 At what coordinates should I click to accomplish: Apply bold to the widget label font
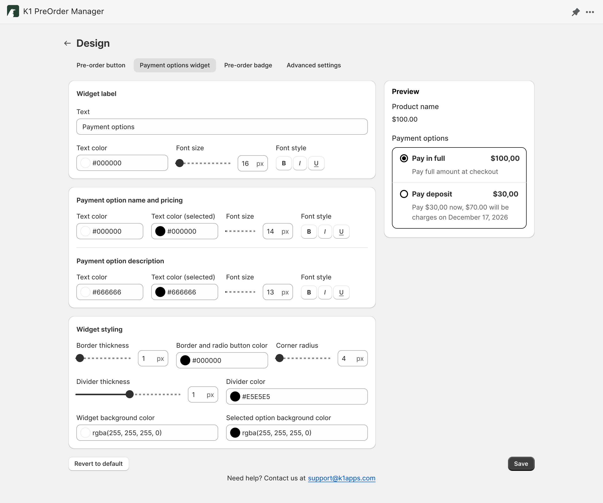[283, 163]
